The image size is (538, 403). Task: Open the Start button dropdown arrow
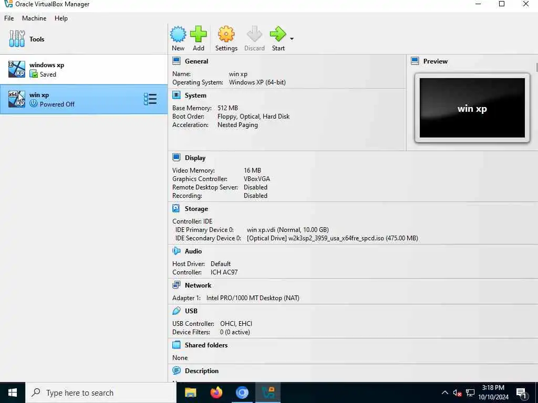click(292, 39)
